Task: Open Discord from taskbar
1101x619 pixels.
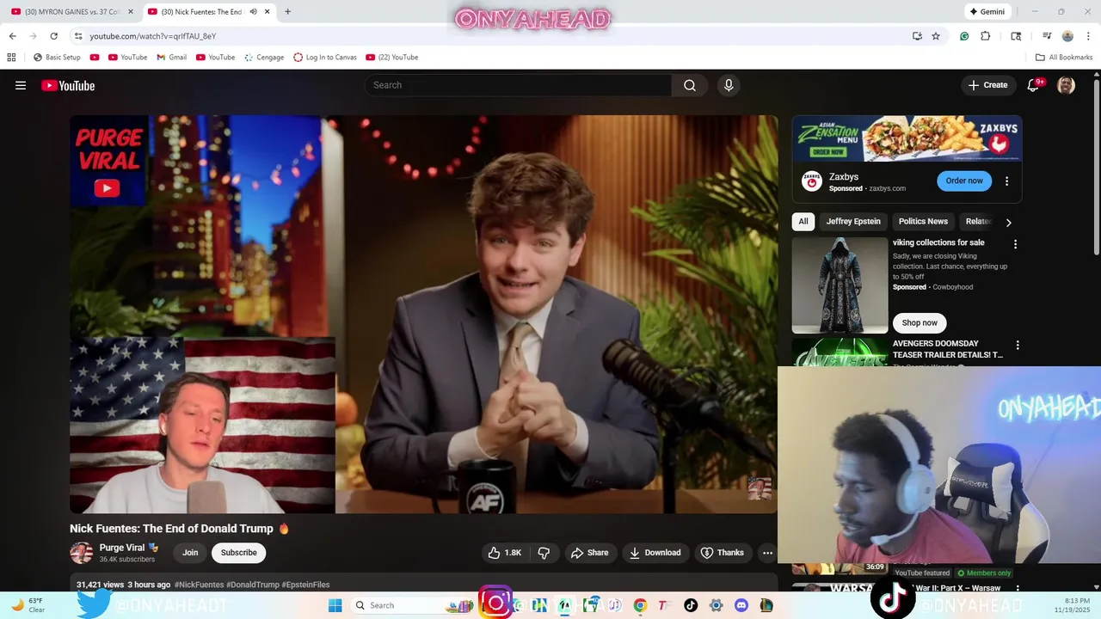Action: (x=741, y=605)
